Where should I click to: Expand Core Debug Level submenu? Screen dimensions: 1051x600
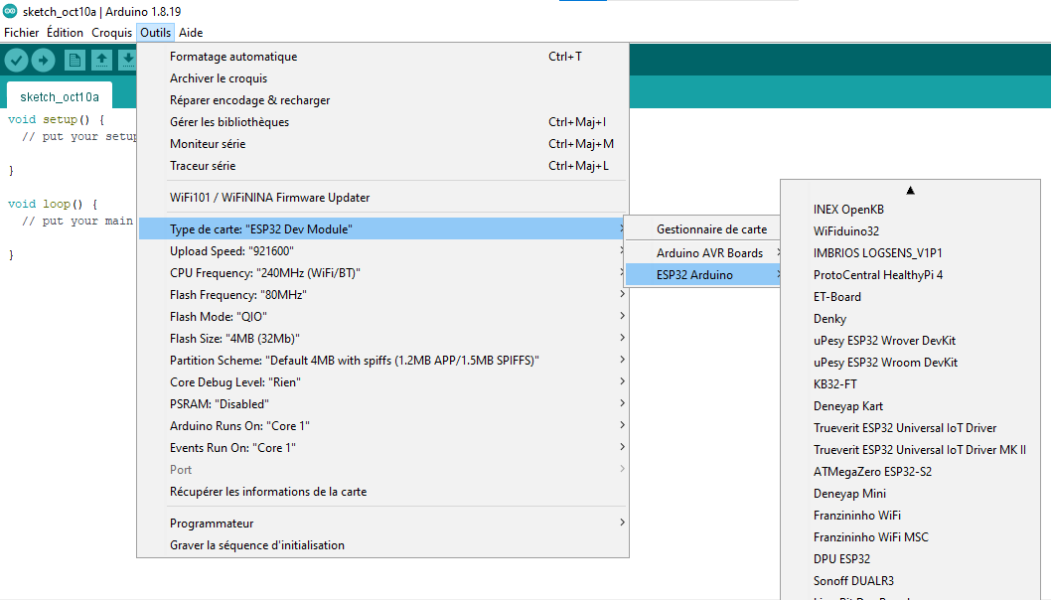(382, 382)
